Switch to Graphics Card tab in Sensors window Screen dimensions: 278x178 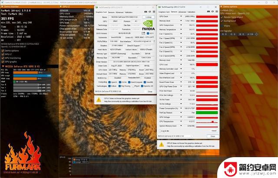(164, 12)
